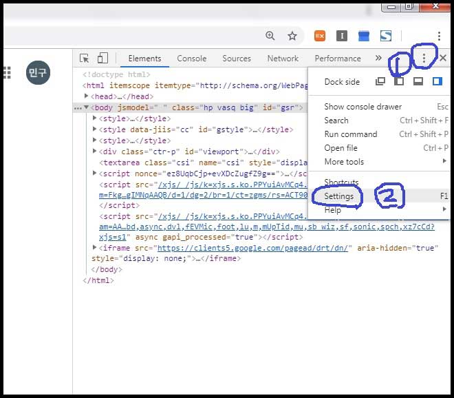Select the closing /body tag line
This screenshot has height=398, width=454.
coord(107,269)
